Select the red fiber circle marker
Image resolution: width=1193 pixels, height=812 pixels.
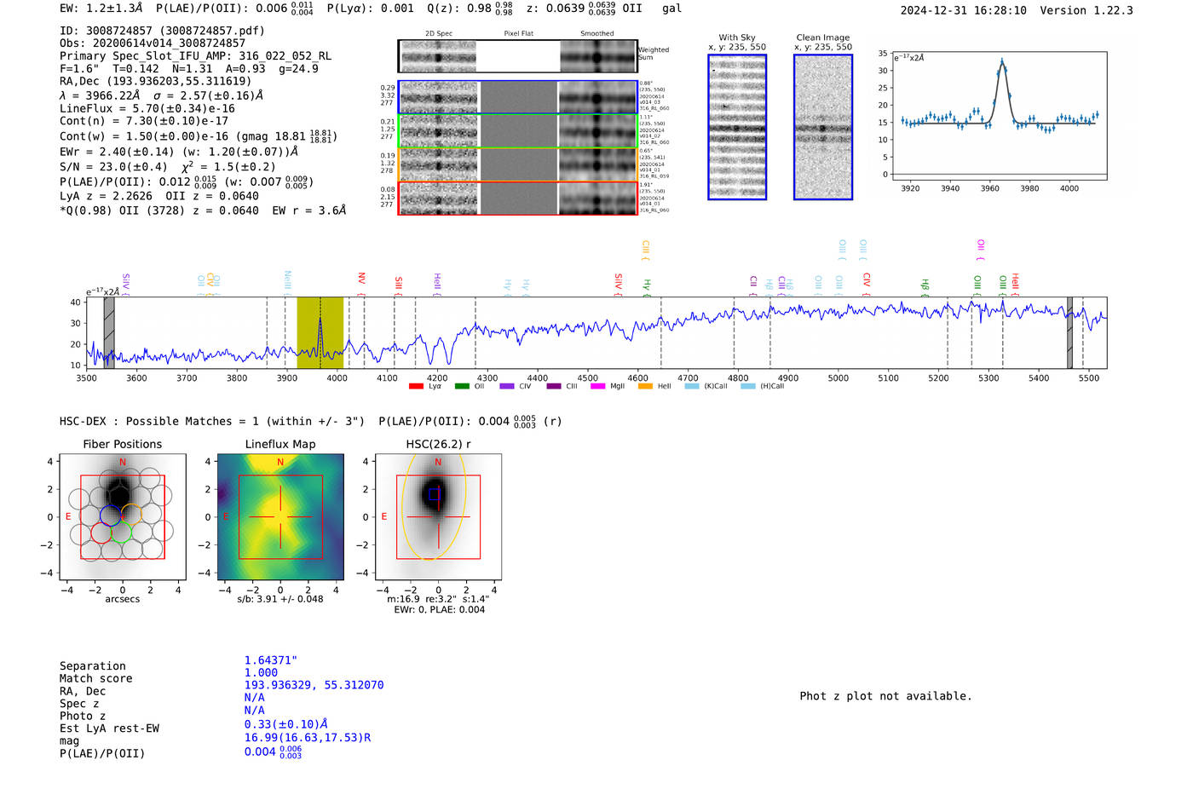(101, 533)
